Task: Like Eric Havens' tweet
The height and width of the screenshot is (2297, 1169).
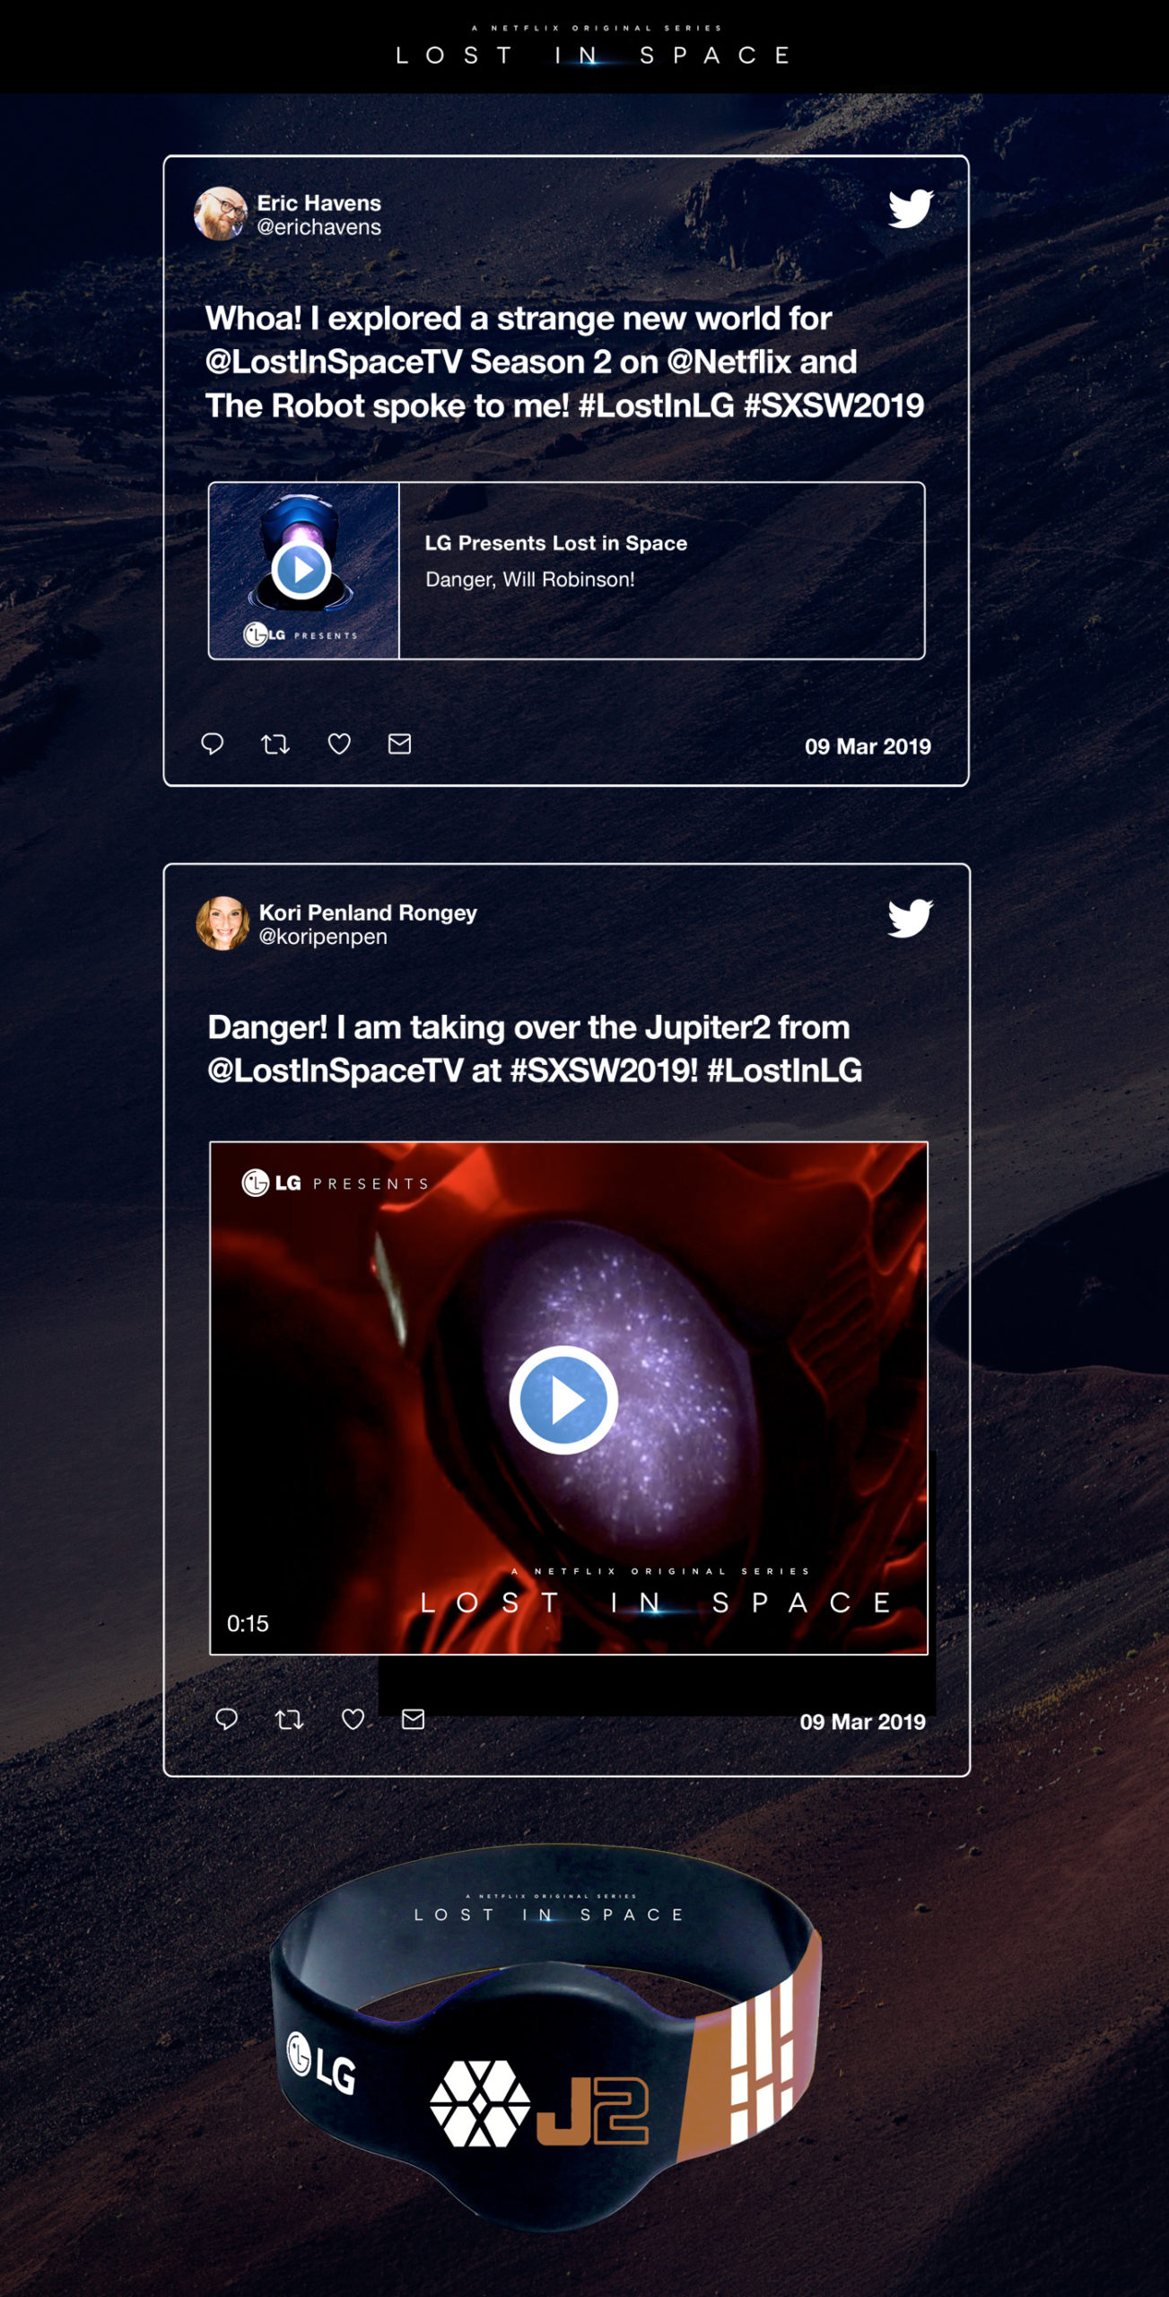Action: coord(339,744)
